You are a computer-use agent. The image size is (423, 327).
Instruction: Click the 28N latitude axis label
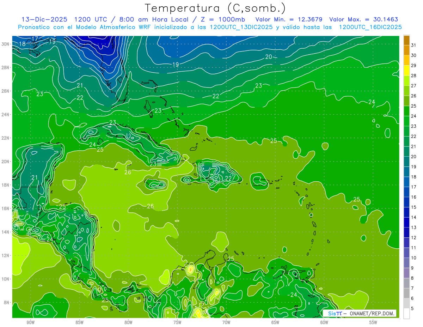point(5,67)
